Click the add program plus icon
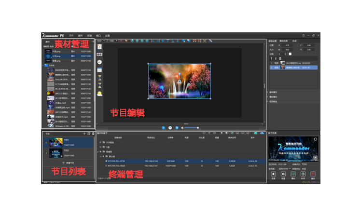Image resolution: width=361 pixels, height=217 pixels. coord(84,133)
